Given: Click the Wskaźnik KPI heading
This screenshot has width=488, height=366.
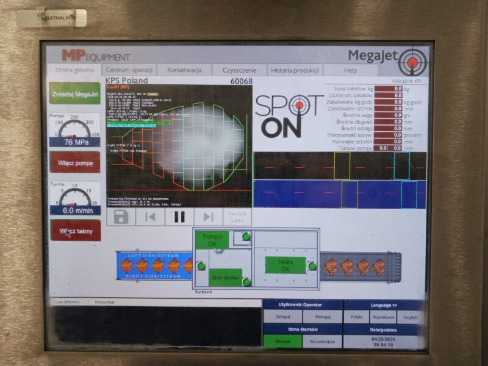Looking at the screenshot, I should pyautogui.click(x=406, y=81).
